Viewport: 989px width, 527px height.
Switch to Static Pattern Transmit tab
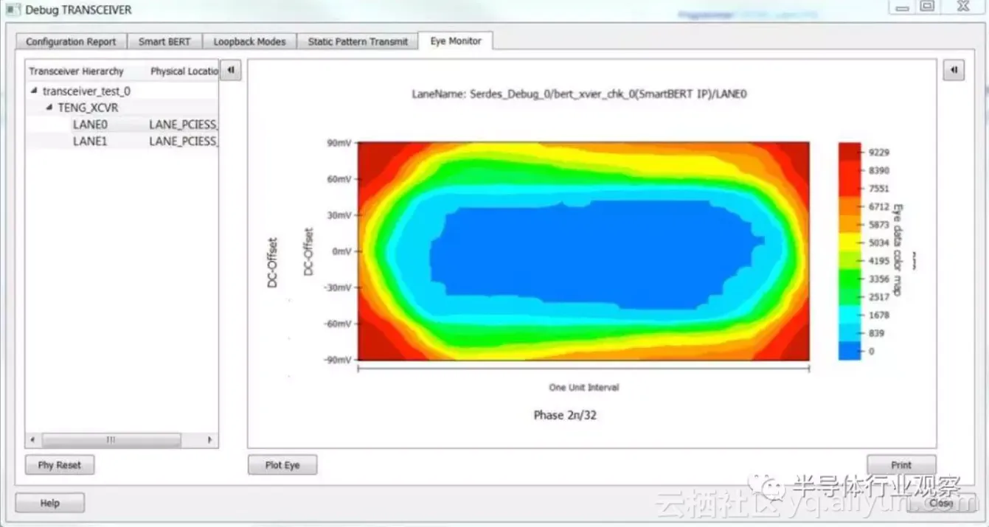[358, 42]
